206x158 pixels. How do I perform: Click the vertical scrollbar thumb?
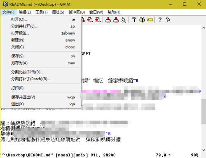tap(204, 112)
